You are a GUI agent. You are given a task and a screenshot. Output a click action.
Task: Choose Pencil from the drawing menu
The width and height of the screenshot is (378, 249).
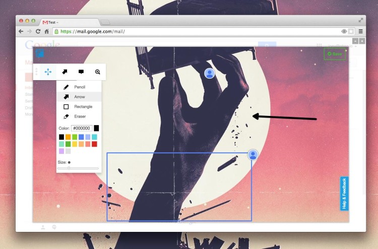tap(79, 87)
